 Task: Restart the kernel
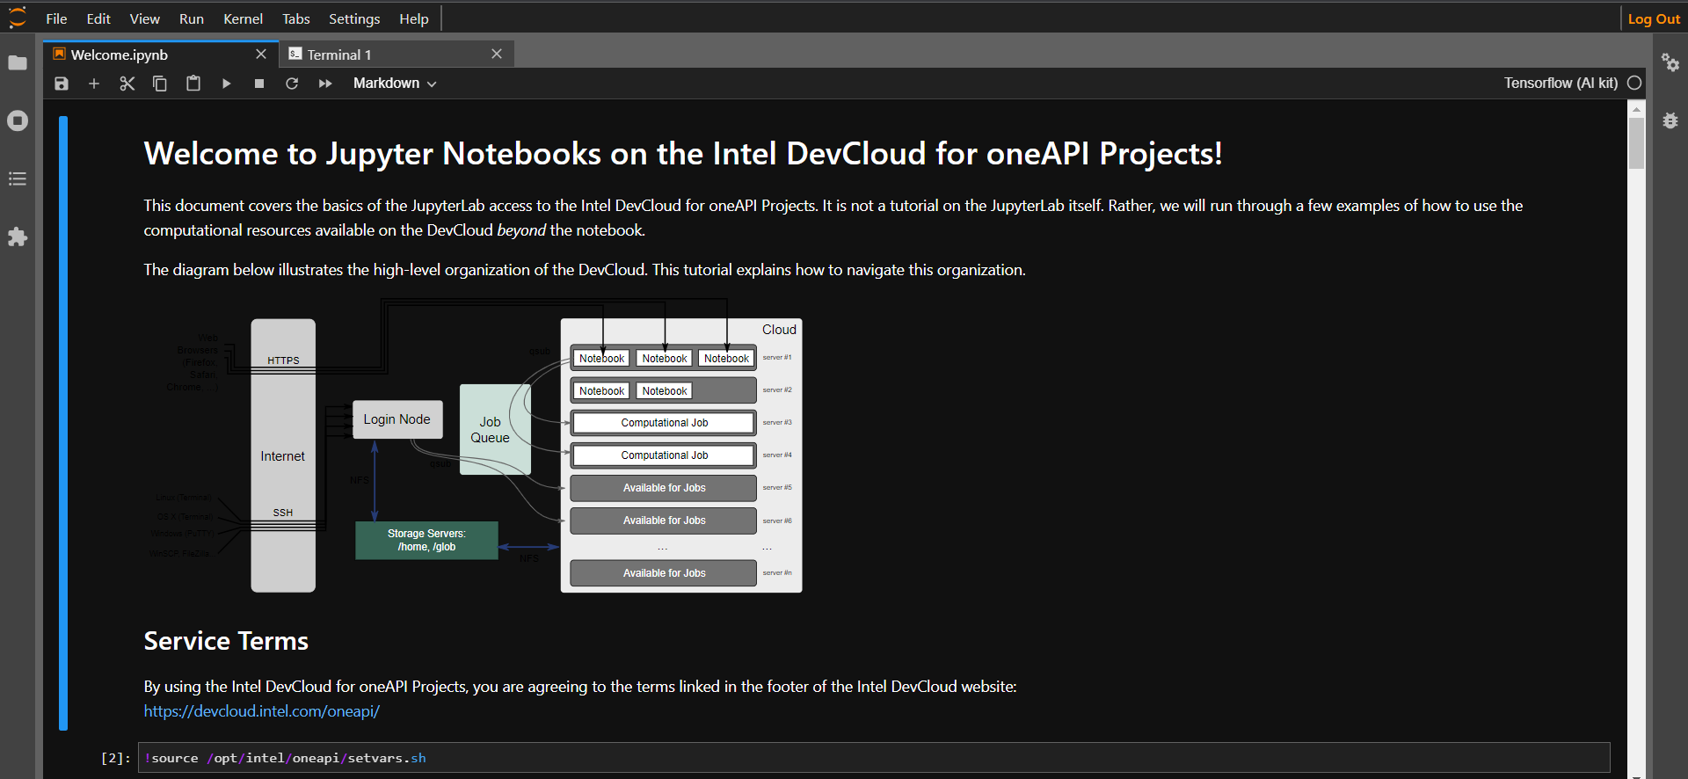tap(292, 84)
